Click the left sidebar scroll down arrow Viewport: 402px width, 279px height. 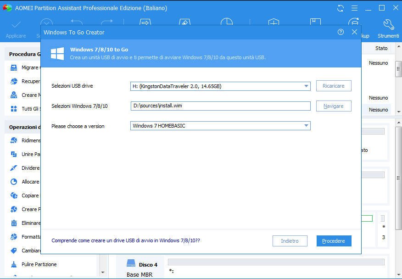click(x=103, y=273)
